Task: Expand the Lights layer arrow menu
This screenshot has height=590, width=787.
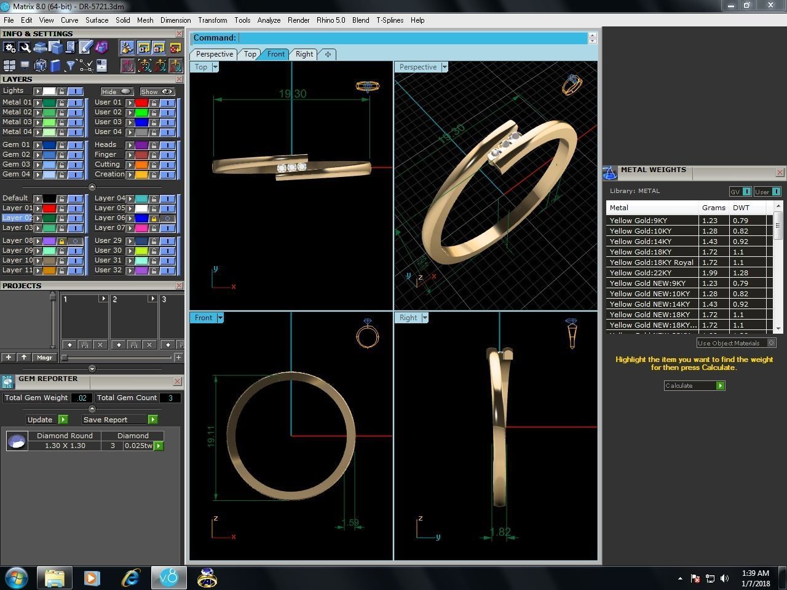Action: coord(38,91)
